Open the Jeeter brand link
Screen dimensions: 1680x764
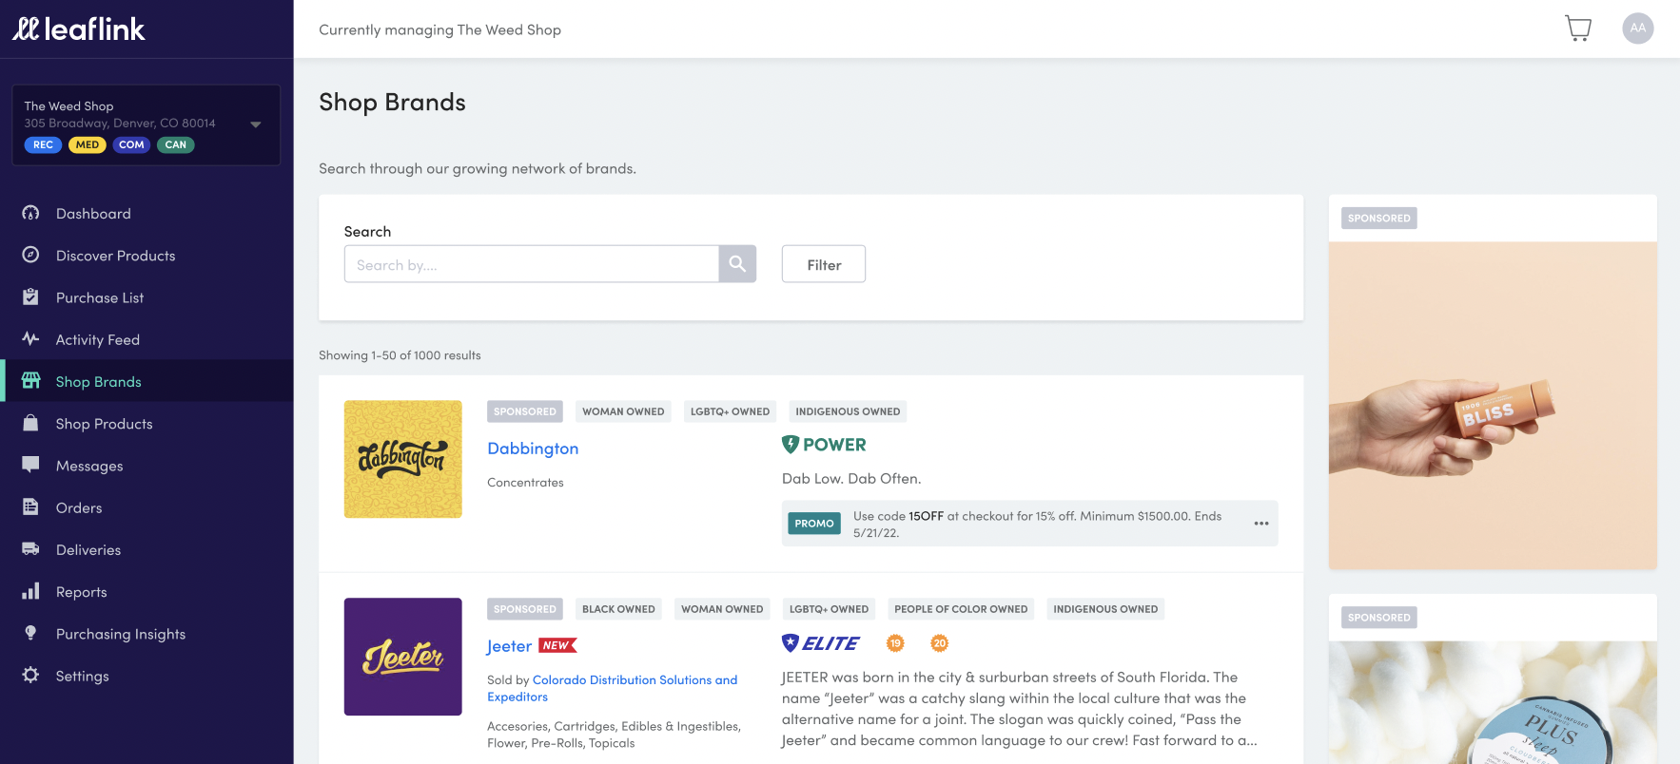[509, 645]
